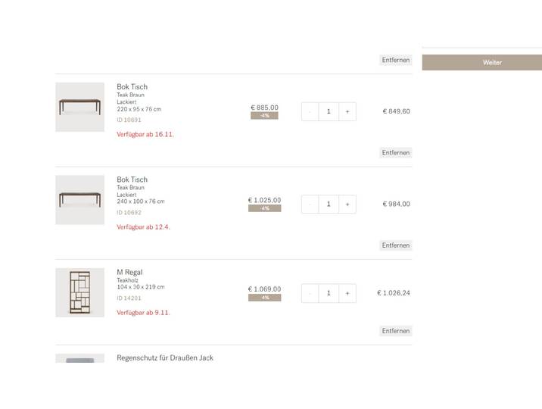The height and width of the screenshot is (409, 542).
Task: Open the M Regal product title link
Action: click(x=129, y=273)
